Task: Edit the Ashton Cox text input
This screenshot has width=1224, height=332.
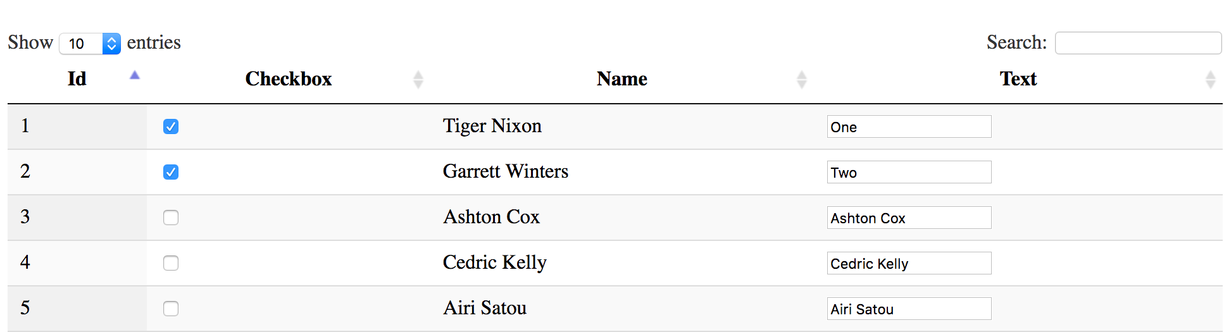Action: (x=909, y=218)
